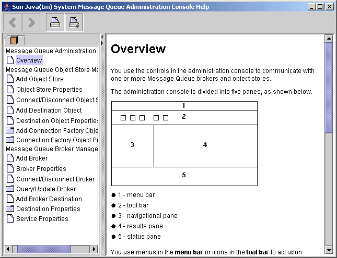The width and height of the screenshot is (337, 258).
Task: Click page icon beside Connect/Disconnect Broker
Action: (x=10, y=179)
